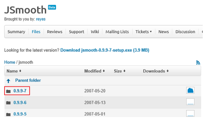
Task: Click the folder icon for 0.9.9-6
Action: click(x=8, y=103)
